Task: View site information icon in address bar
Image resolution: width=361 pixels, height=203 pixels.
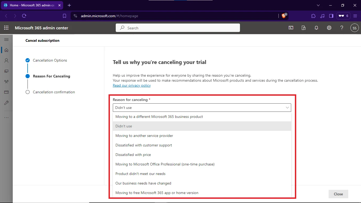Action: 75,16
